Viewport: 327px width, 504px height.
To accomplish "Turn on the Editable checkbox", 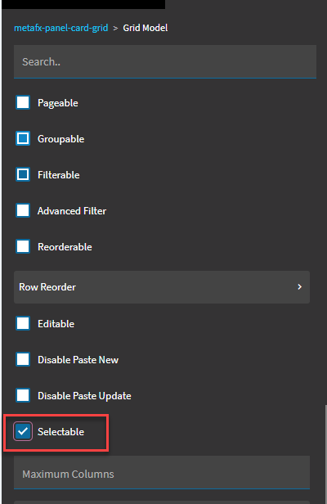I will coord(23,323).
